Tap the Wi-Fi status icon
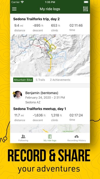Viewport: 100px width, 179px height. [22, 2]
